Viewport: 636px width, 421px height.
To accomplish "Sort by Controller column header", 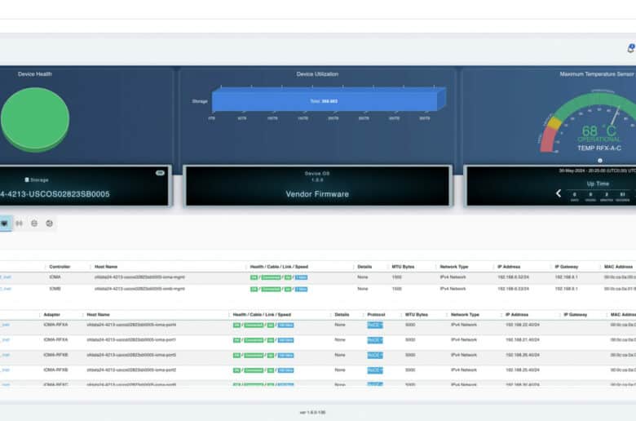I will click(60, 267).
